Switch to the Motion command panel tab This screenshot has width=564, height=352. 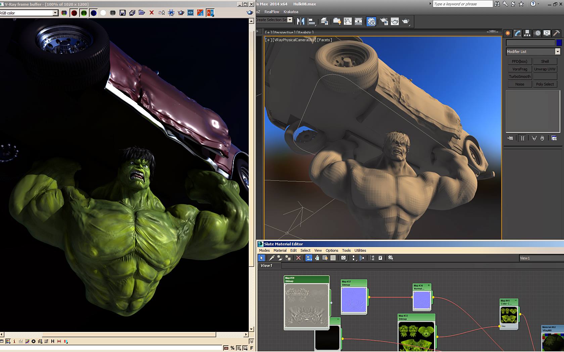click(x=537, y=33)
